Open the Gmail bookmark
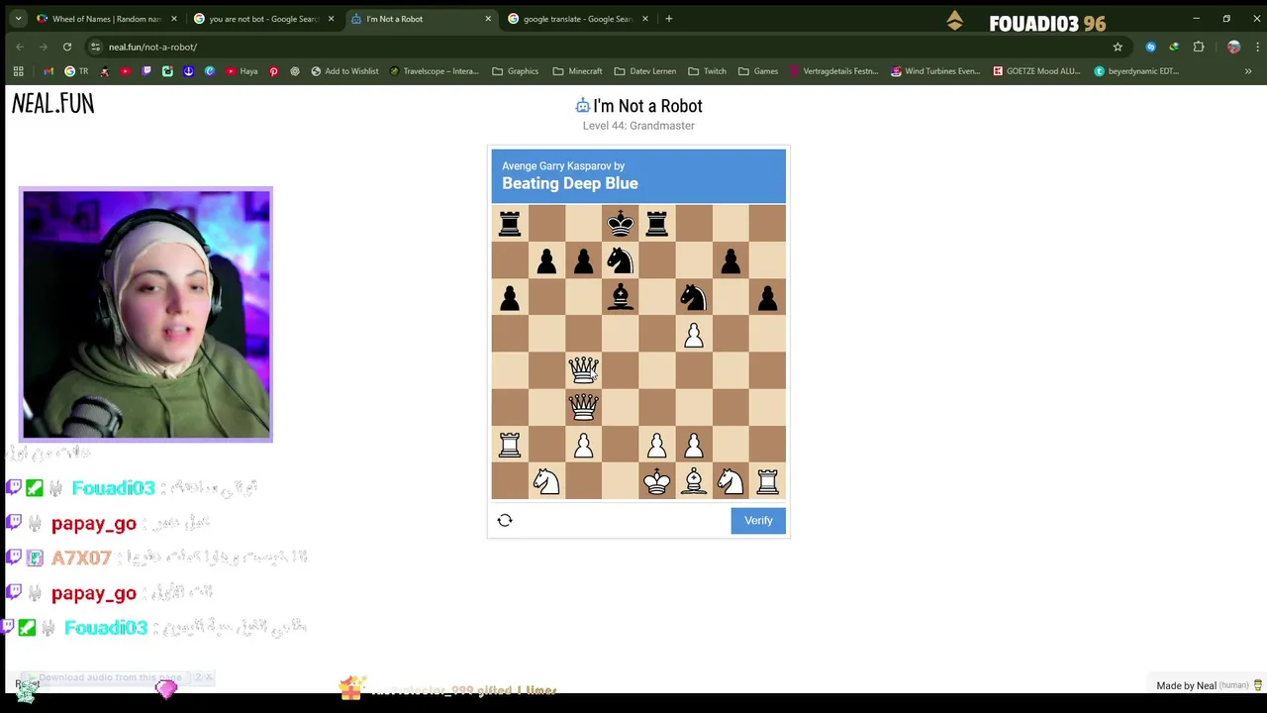Image resolution: width=1267 pixels, height=713 pixels. click(49, 71)
